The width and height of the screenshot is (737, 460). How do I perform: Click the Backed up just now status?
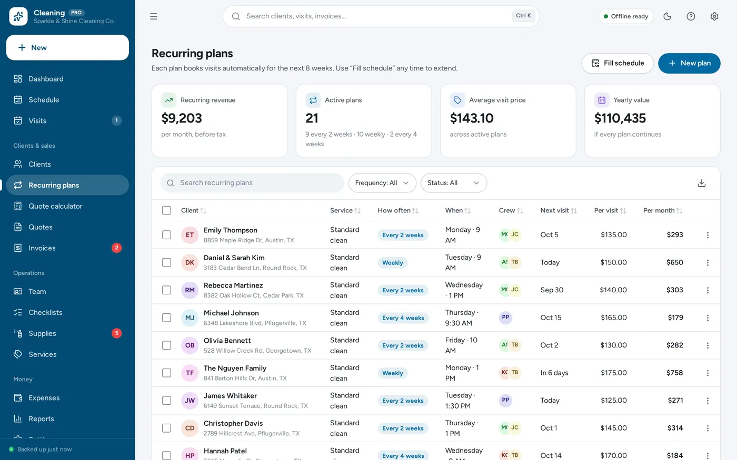[41, 449]
